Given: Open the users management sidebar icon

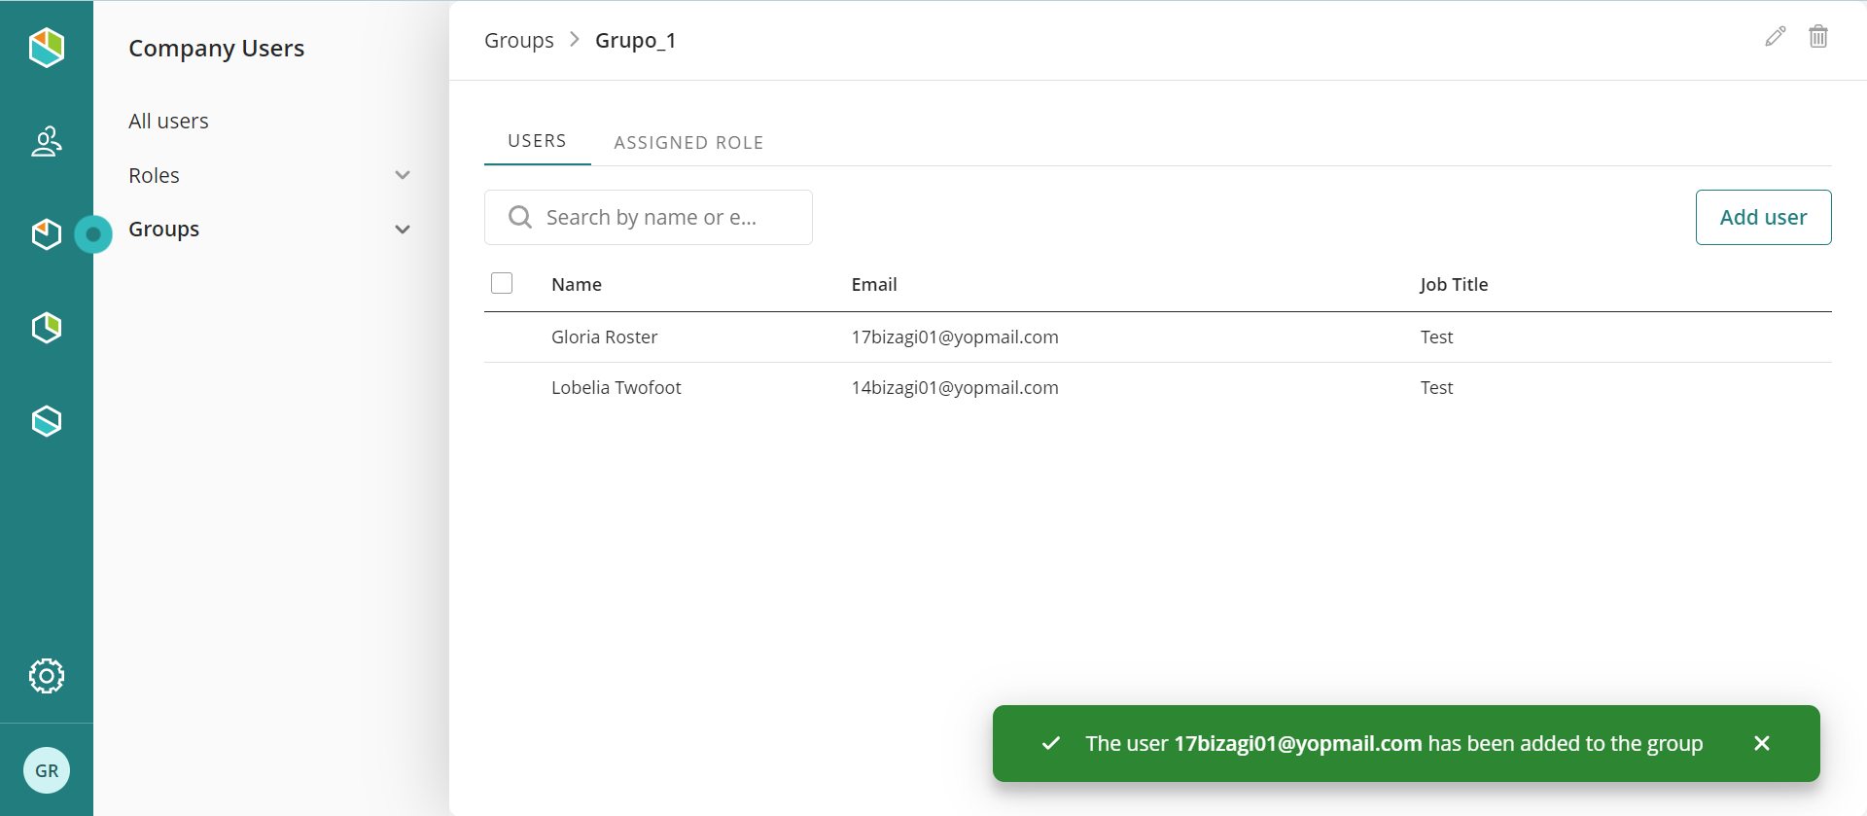Looking at the screenshot, I should click(x=46, y=141).
